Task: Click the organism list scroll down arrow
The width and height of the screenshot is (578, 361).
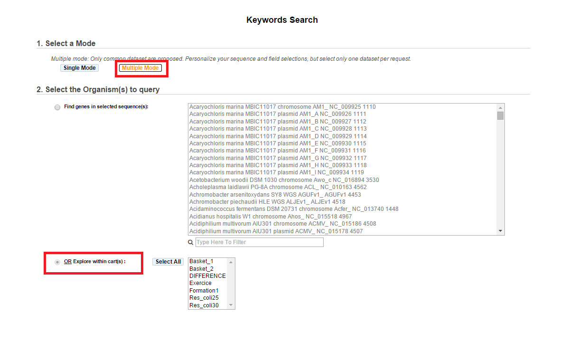Action: point(500,231)
